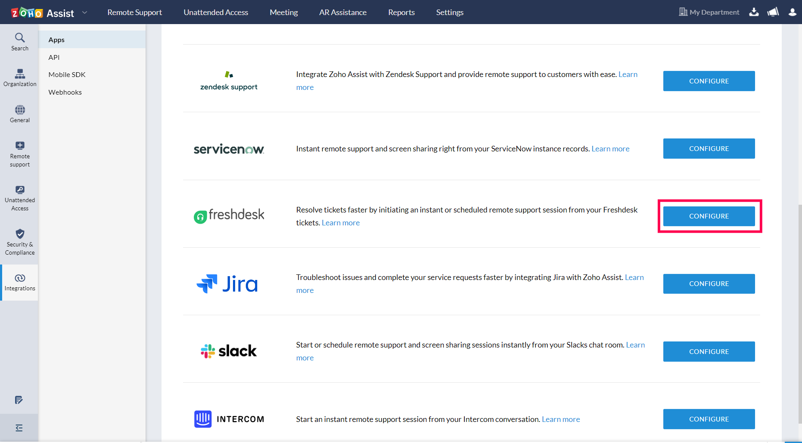
Task: Click the feedback notepad icon
Action: tap(19, 400)
